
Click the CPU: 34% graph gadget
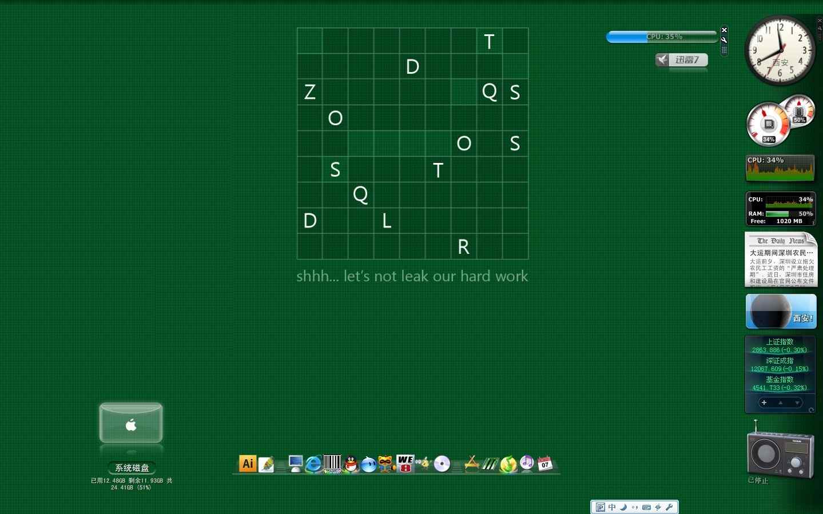point(780,169)
